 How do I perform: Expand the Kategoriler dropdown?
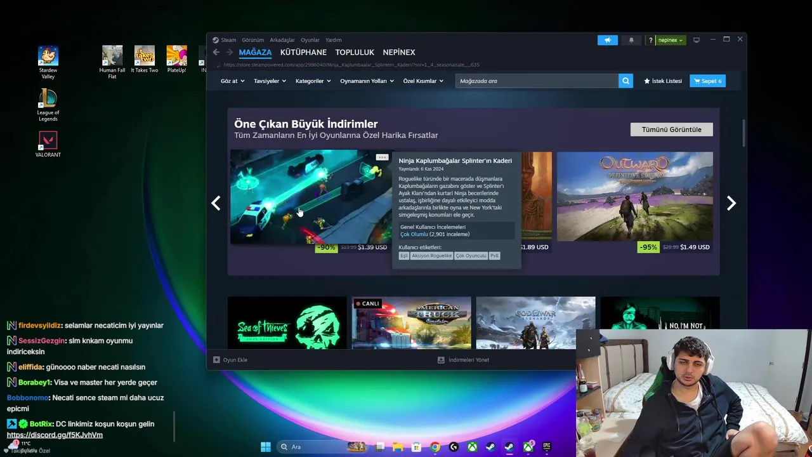[x=313, y=81]
